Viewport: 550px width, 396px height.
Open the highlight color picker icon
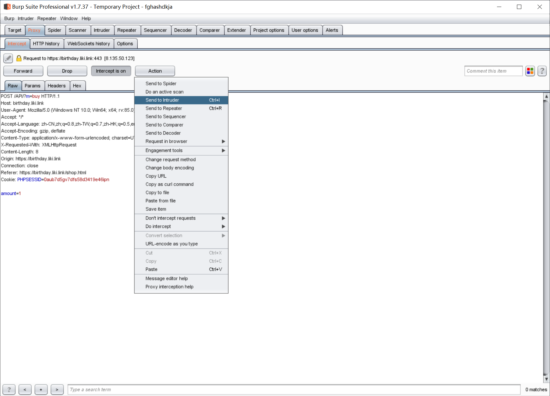tap(530, 71)
